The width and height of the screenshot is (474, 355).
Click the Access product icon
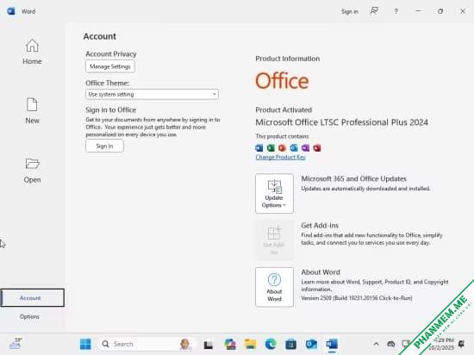(317, 148)
